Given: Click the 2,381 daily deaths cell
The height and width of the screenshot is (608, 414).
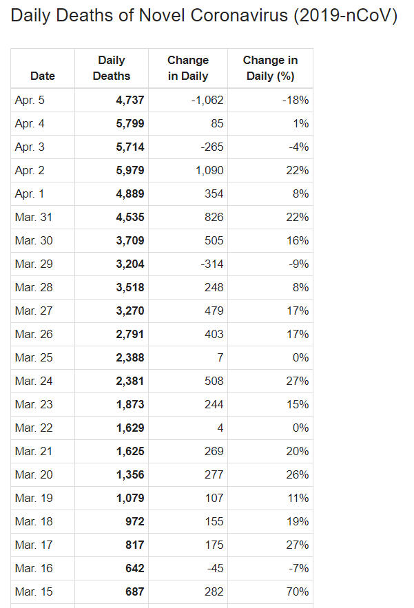Looking at the screenshot, I should tap(130, 381).
